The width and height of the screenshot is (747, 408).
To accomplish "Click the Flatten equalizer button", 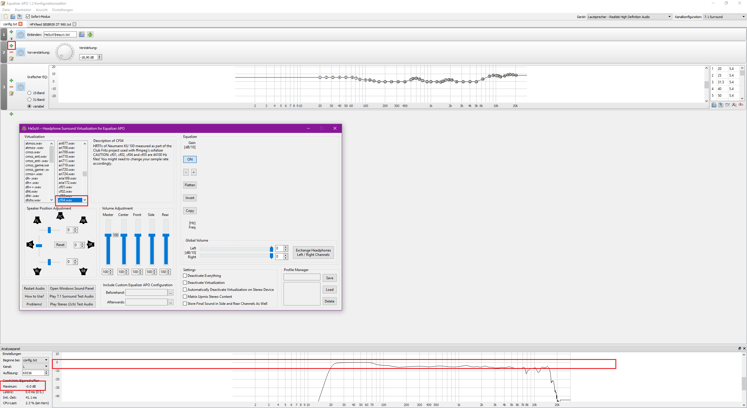I will pyautogui.click(x=190, y=185).
